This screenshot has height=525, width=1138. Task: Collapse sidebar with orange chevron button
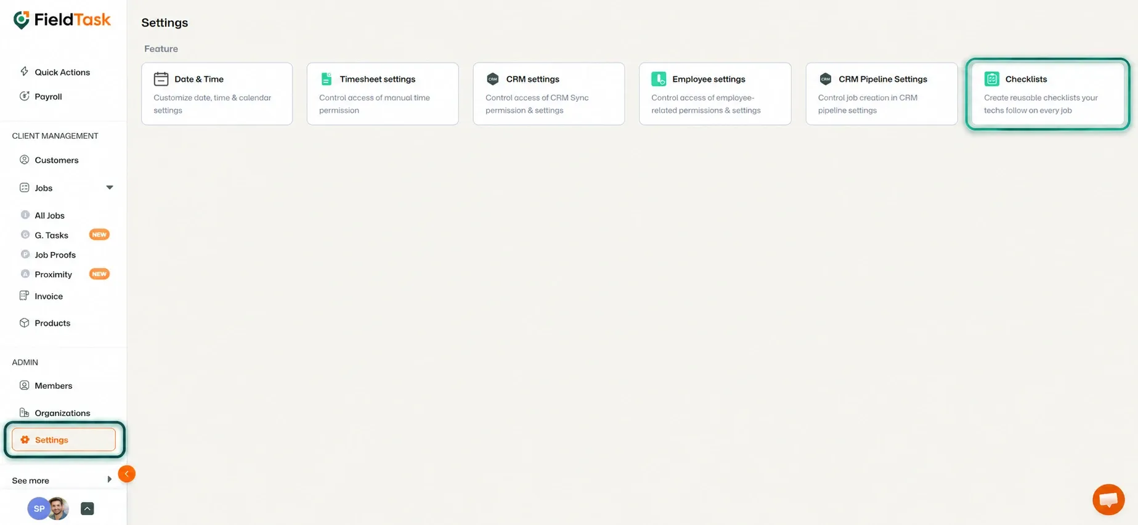tap(126, 474)
